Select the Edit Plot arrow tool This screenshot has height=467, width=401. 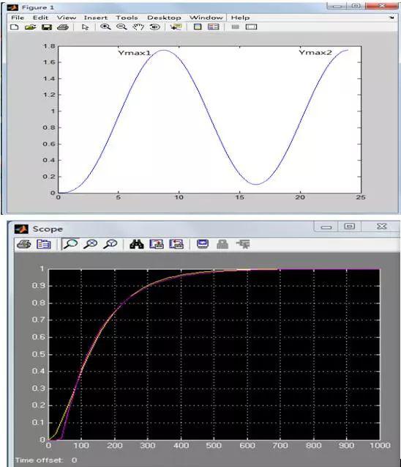[86, 27]
